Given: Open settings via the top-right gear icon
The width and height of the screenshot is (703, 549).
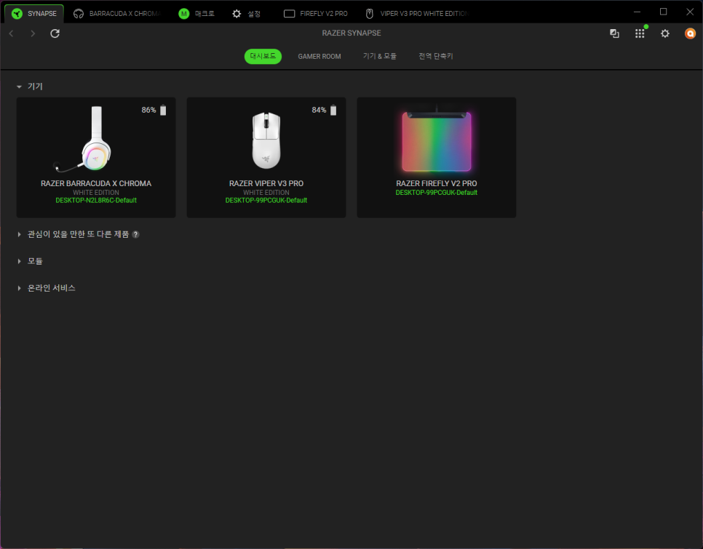Looking at the screenshot, I should [664, 33].
